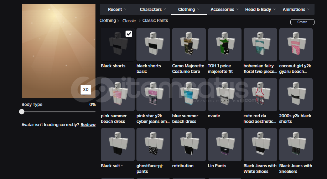This screenshot has height=179, width=327.
Task: Open the Head & Body dropdown
Action: 260,10
